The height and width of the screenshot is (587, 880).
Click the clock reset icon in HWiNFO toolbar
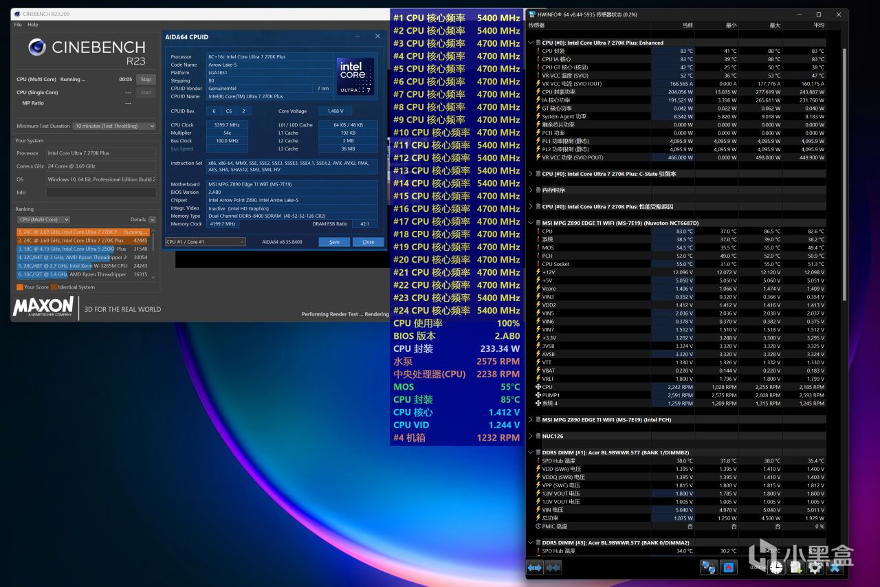[x=776, y=568]
